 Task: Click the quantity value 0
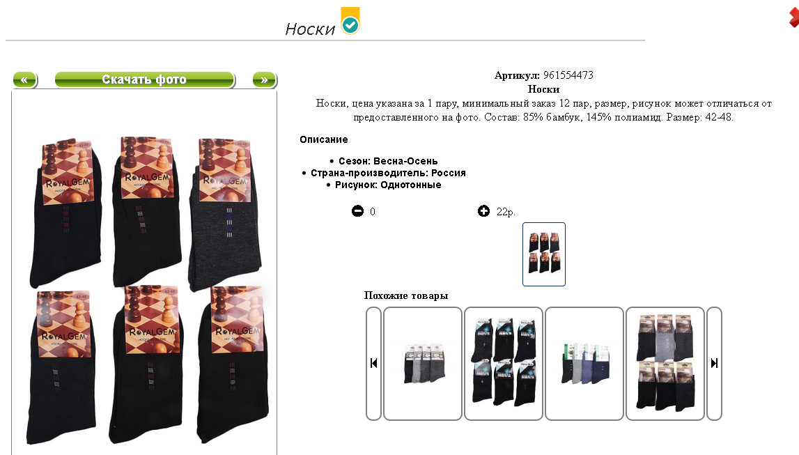click(x=373, y=212)
